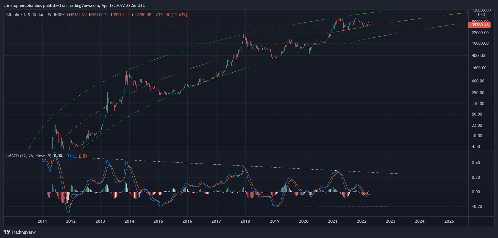Select the red 39780.48 current price tag
This screenshot has width=498, height=238.
coord(480,25)
